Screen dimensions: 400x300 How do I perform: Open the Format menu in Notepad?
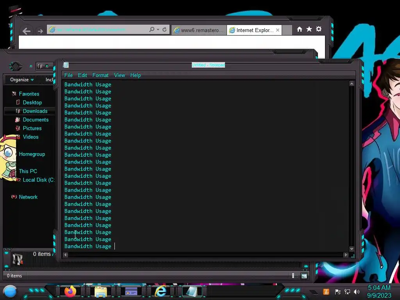click(100, 75)
